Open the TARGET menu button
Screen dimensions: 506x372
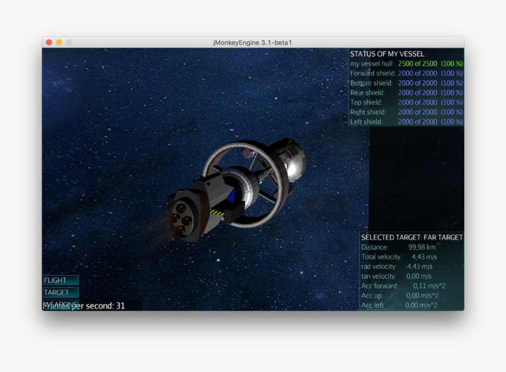point(61,293)
